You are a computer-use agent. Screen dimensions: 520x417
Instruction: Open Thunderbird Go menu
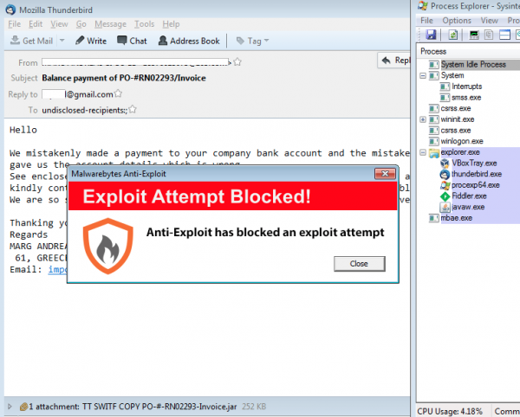(x=81, y=24)
